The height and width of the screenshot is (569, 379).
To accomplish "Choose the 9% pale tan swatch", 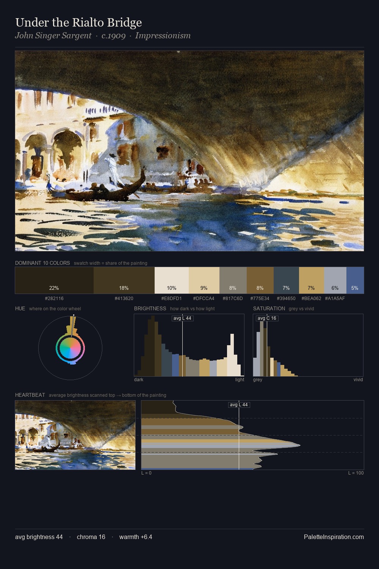I will tap(204, 280).
